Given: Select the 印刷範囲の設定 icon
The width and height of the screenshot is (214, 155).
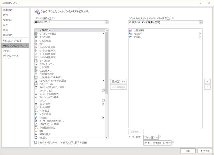Looking at the screenshot, I should [x=36, y=128].
